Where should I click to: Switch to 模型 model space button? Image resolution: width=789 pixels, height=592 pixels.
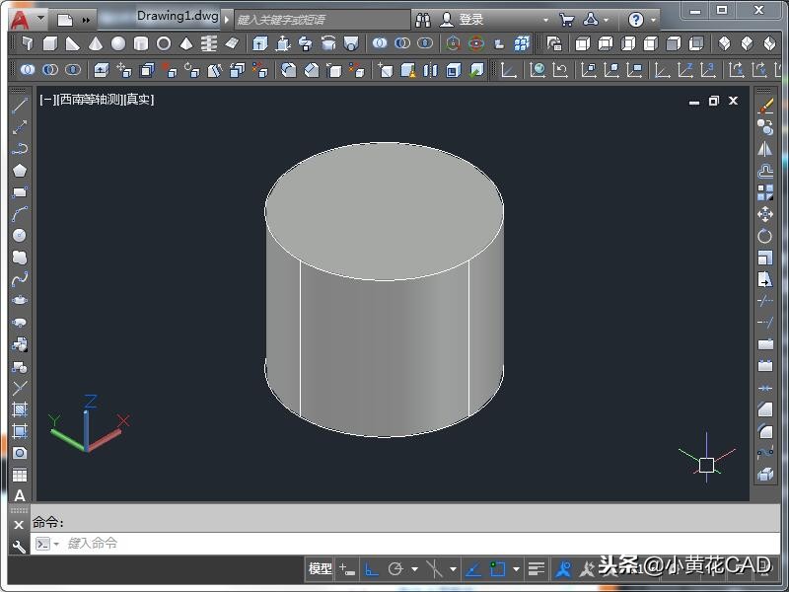coord(321,569)
